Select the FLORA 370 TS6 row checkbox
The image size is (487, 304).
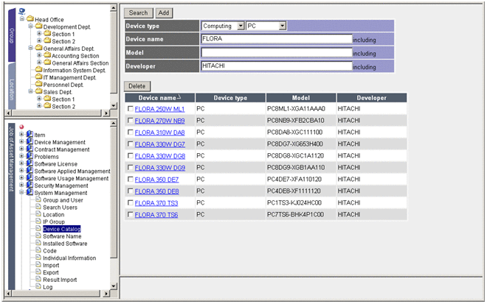(x=131, y=215)
